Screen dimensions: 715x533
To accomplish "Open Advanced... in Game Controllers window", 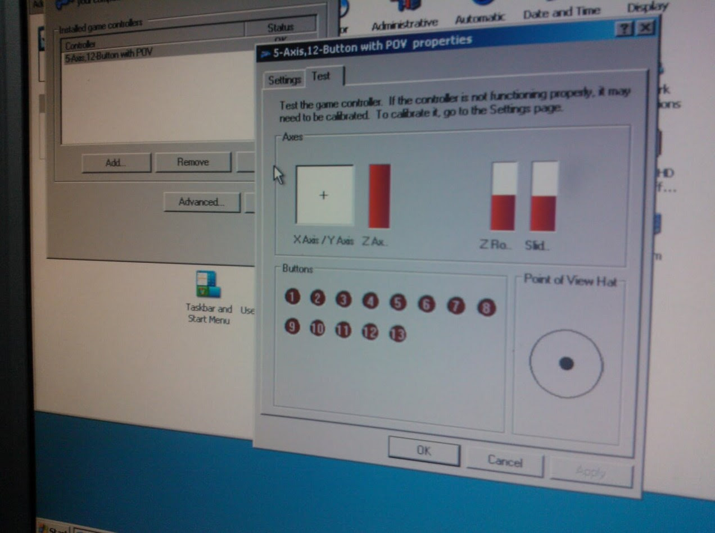I will (202, 202).
